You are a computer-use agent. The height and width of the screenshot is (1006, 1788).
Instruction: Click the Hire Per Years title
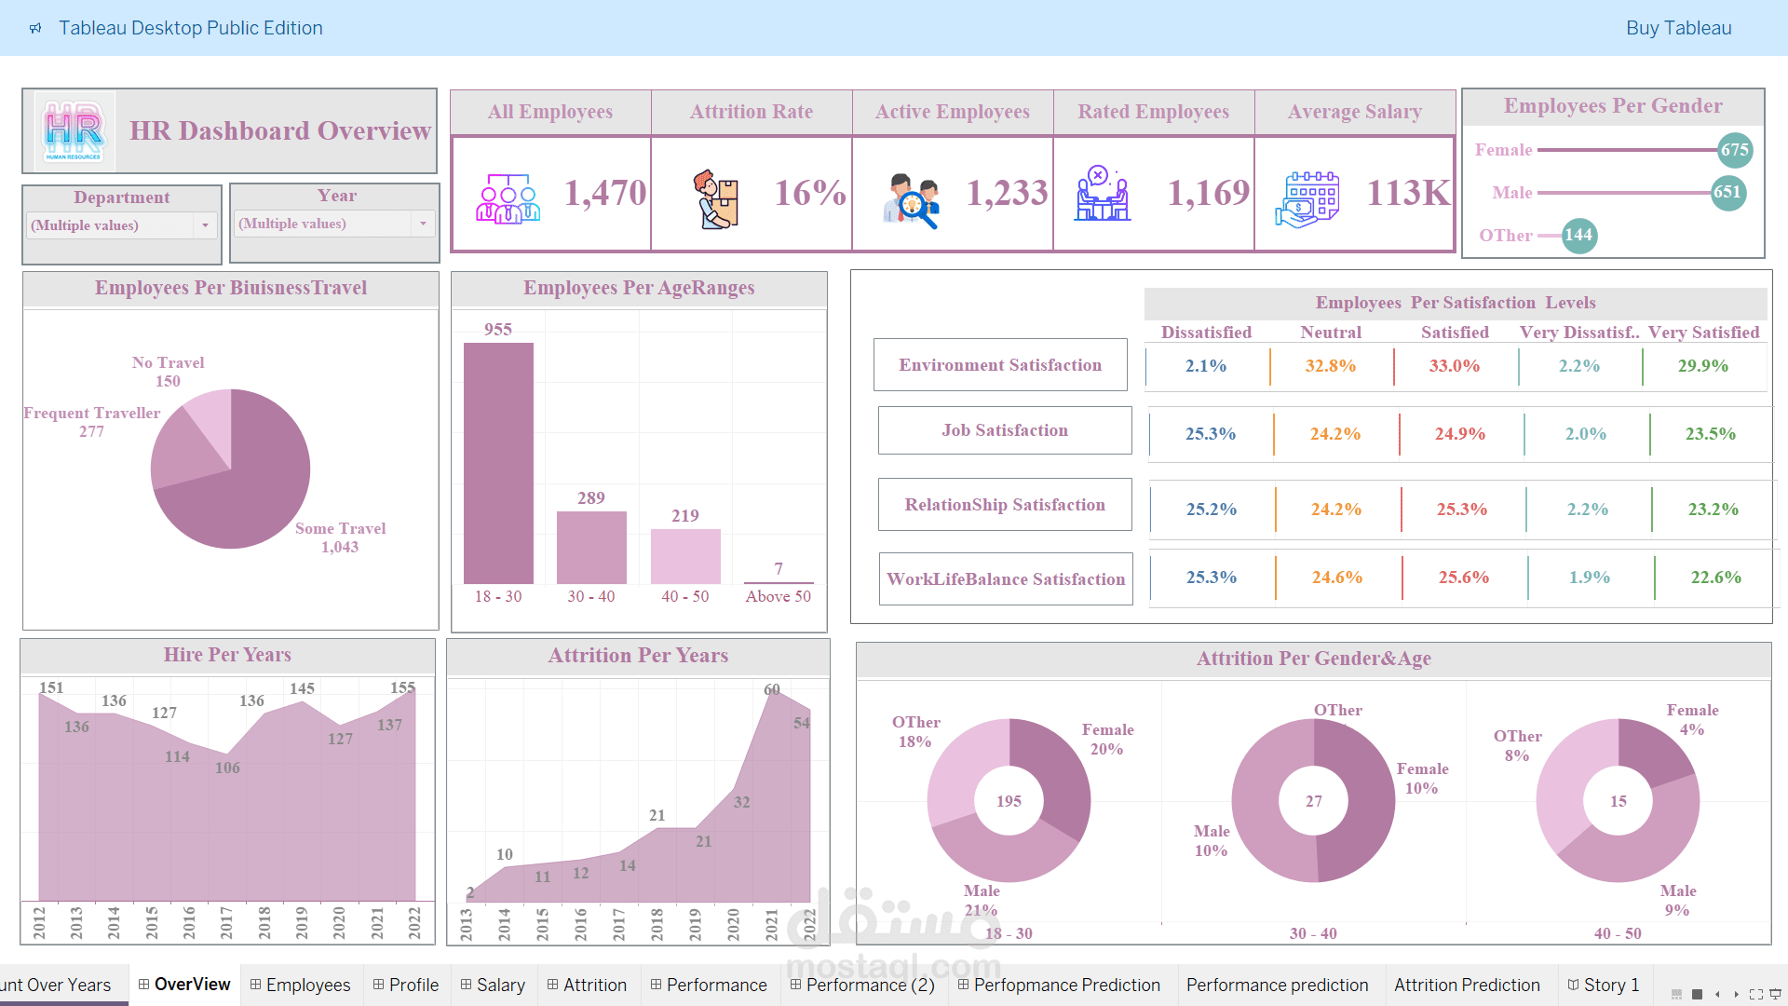[227, 655]
